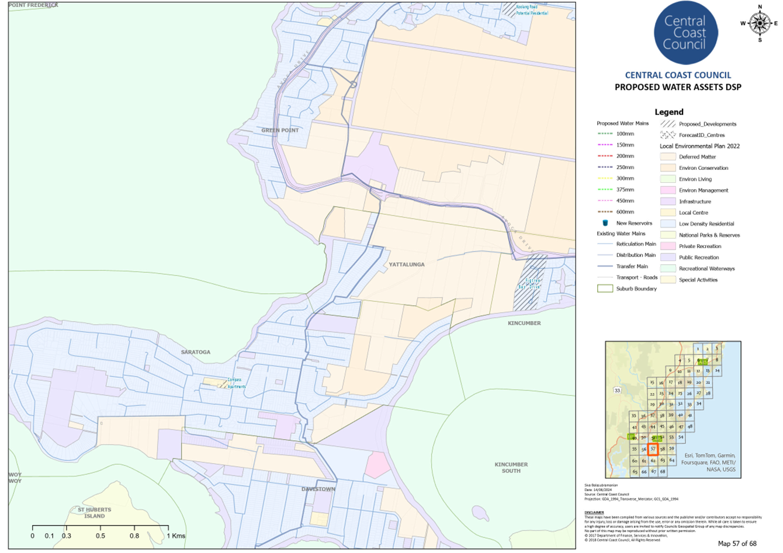Click the KINCUMBER SOUTH suburb label
This screenshot has width=783, height=553.
click(511, 468)
